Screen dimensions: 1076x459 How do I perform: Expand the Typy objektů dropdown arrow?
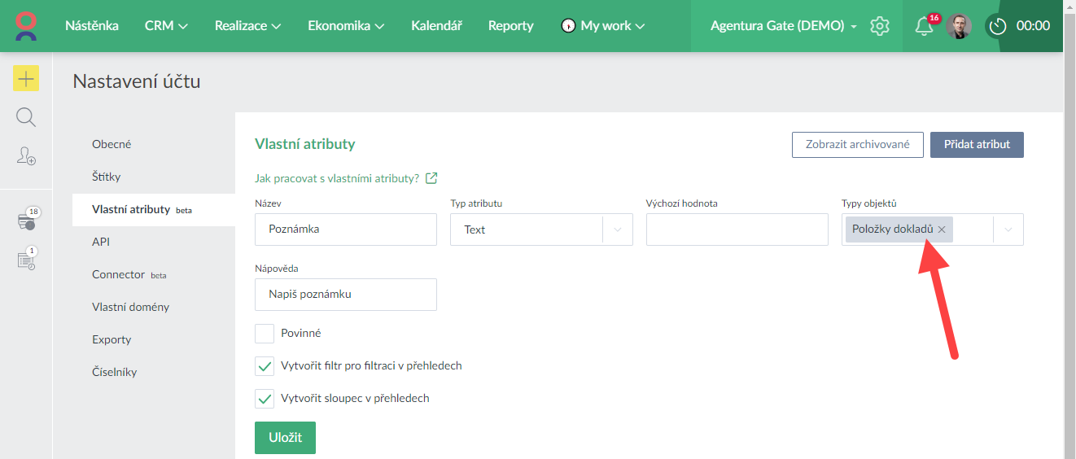1008,230
